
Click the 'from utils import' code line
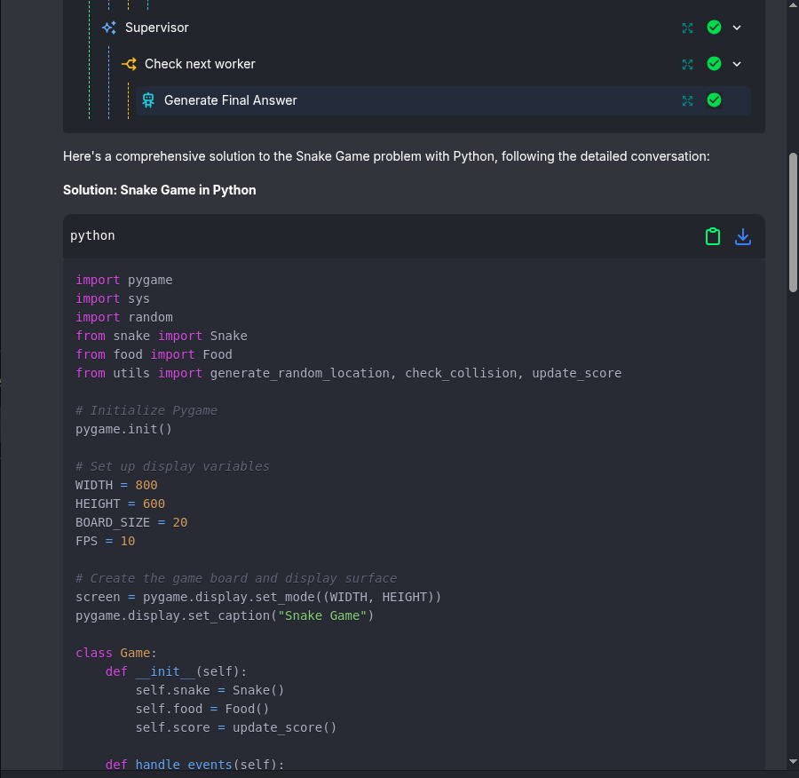pyautogui.click(x=349, y=373)
